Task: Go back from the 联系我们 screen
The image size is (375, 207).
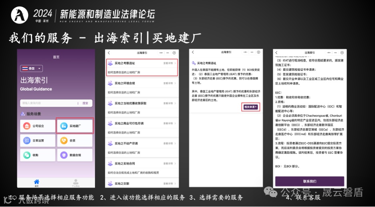Action: pos(276,53)
